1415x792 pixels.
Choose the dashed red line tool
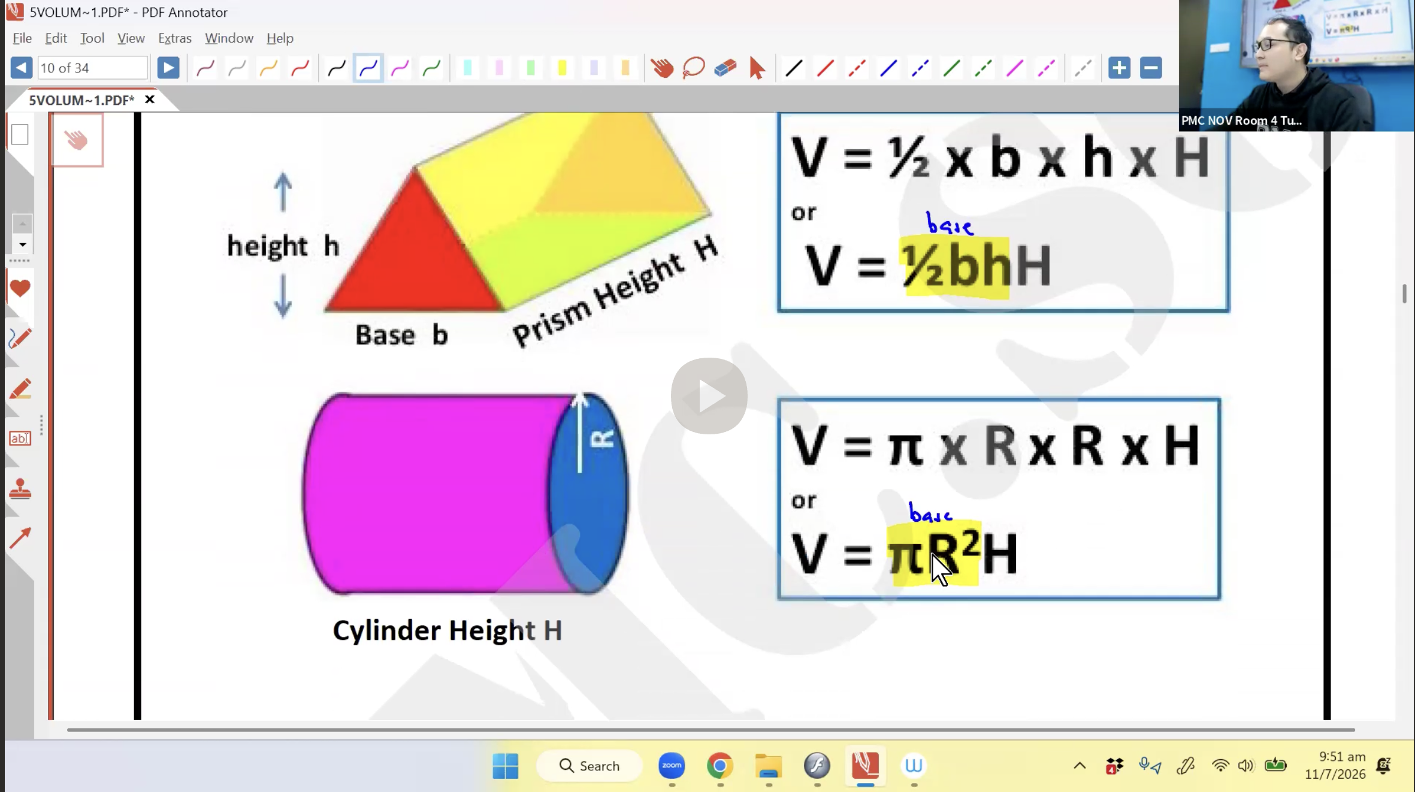tap(857, 68)
